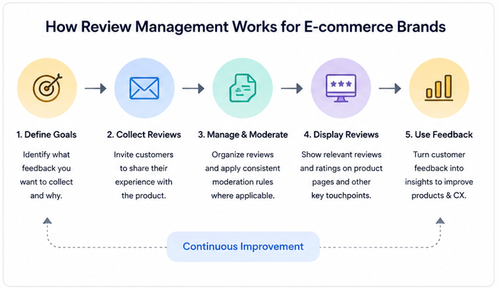Click the '3. Manage & Moderate' heading
The height and width of the screenshot is (289, 499).
point(243,135)
